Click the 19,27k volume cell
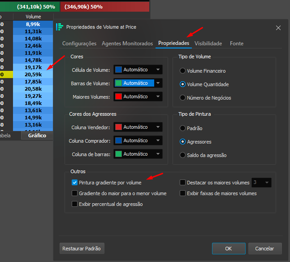Viewport: 290px width, 262px height. tap(33, 96)
